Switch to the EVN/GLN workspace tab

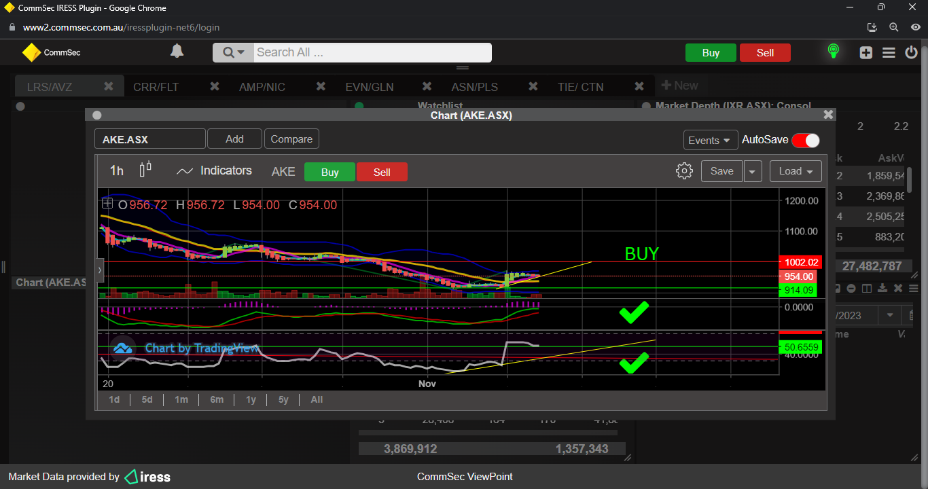370,87
